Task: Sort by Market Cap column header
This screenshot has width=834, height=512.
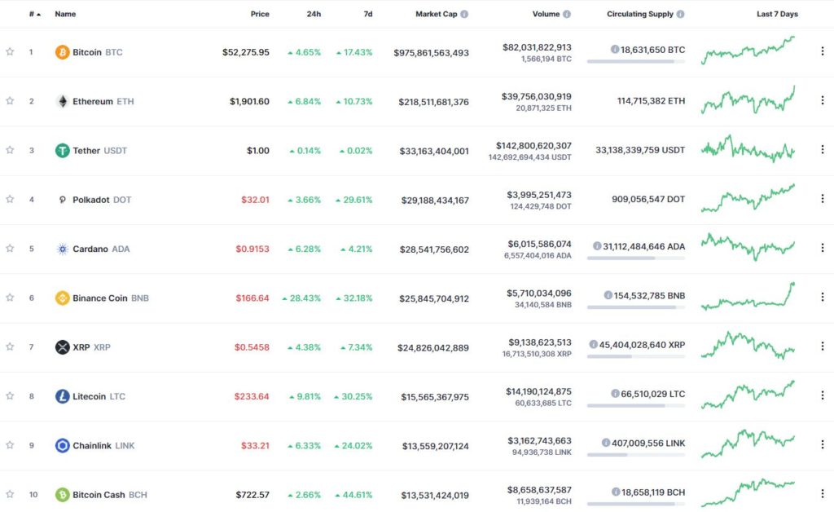Action: coord(437,14)
